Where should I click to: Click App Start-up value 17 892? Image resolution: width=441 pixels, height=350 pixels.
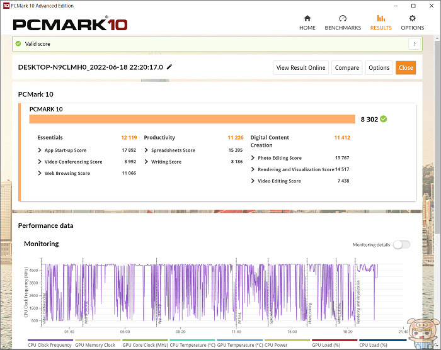(x=129, y=150)
